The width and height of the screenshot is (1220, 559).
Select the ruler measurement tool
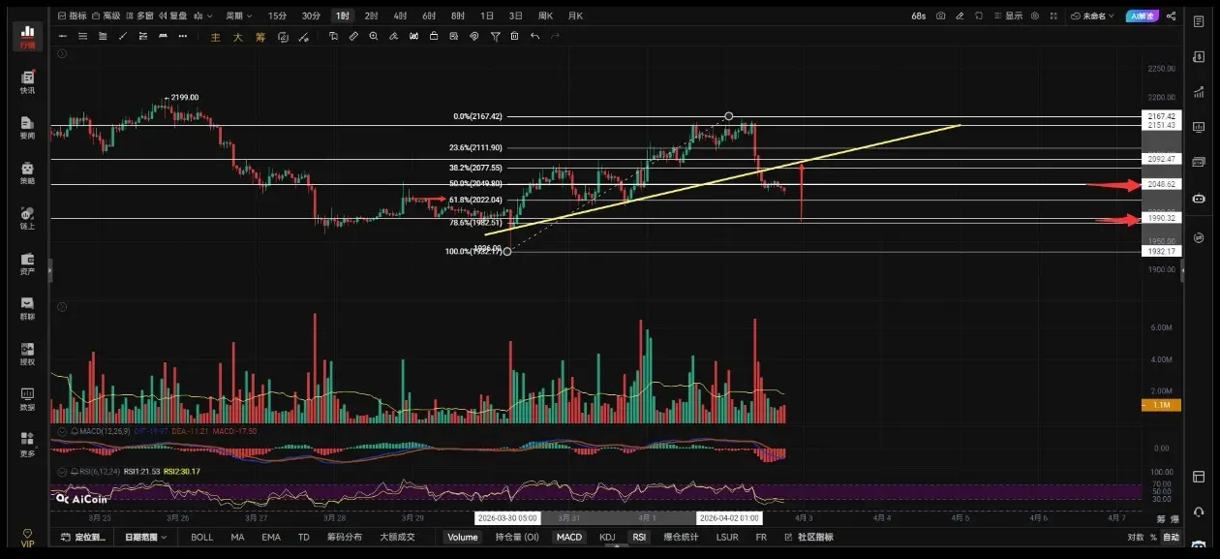pyautogui.click(x=353, y=37)
